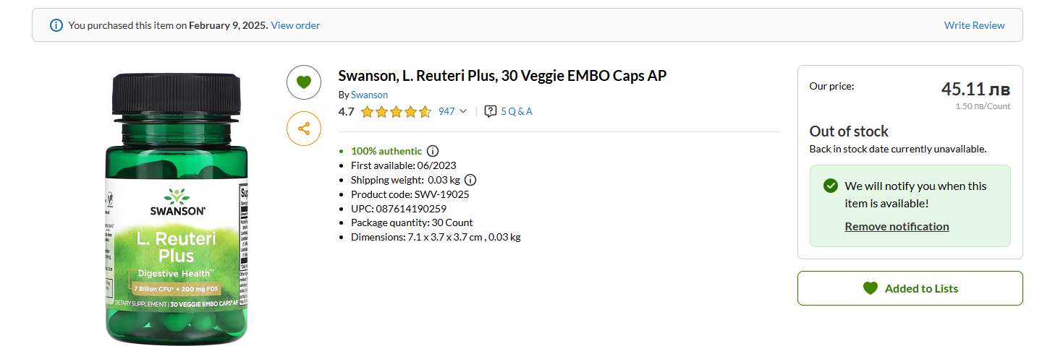Click the green checkmark notification icon
This screenshot has height=346, width=1063.
(831, 186)
